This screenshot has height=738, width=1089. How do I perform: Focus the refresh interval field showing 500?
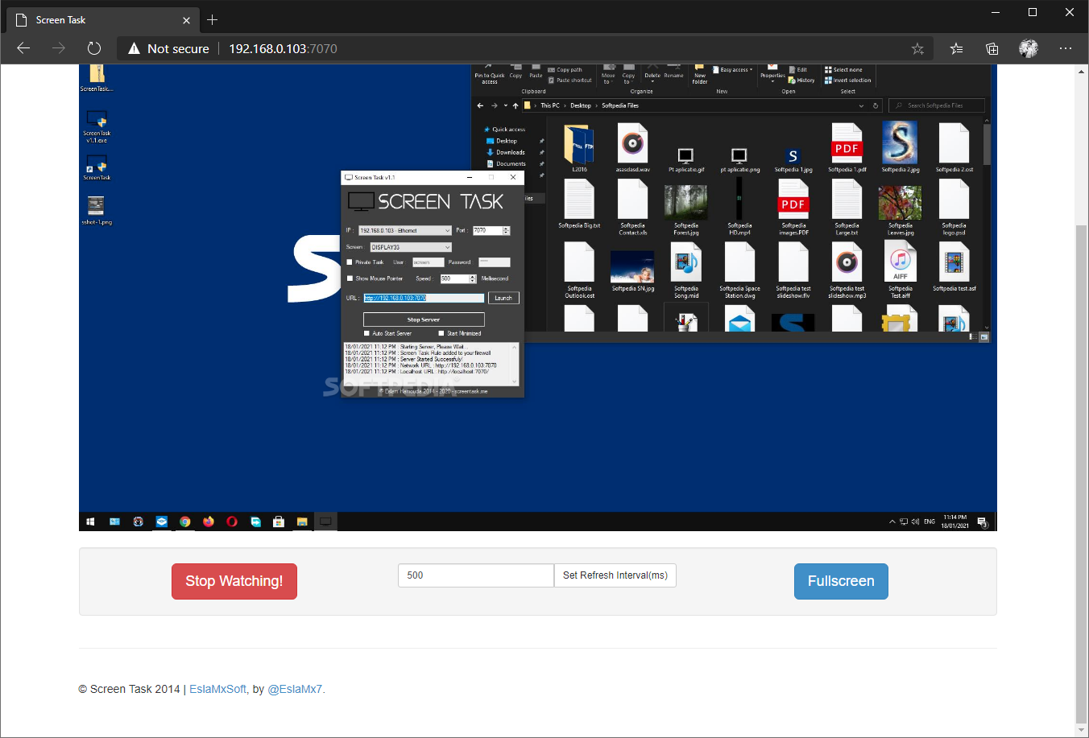pyautogui.click(x=476, y=575)
